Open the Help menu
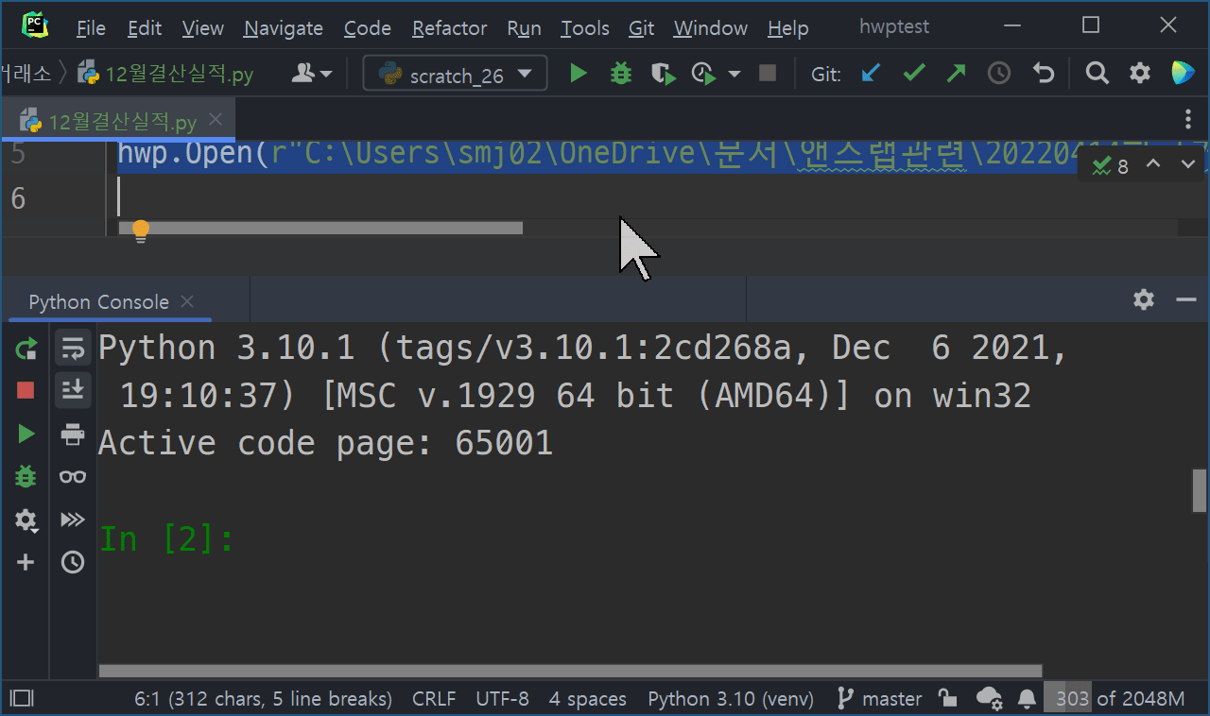1210x716 pixels. tap(787, 28)
